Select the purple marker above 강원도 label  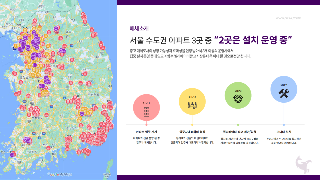56,29
